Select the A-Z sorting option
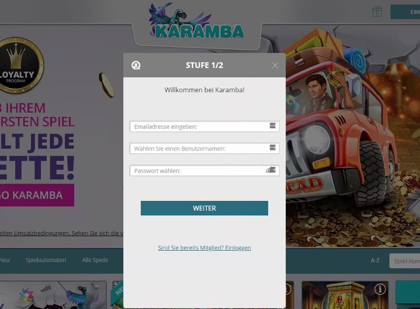The image size is (420, 309). coord(375,261)
